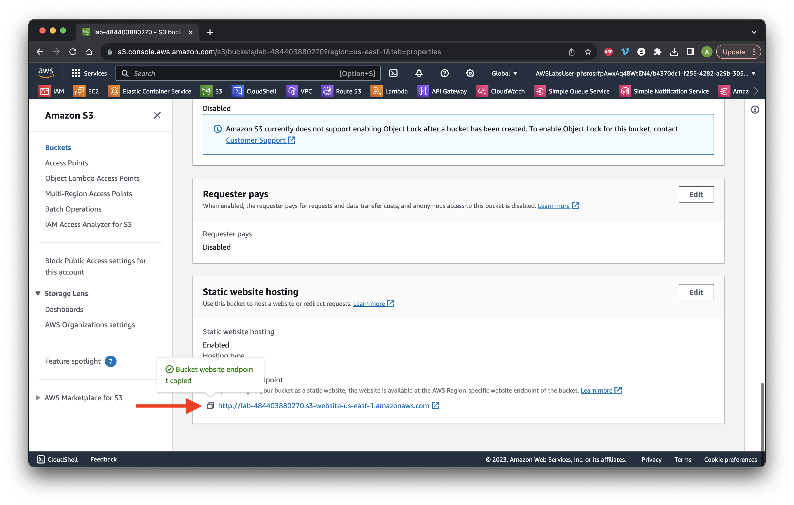Screen dimensions: 794x505
Task: Bookmark this page with star icon
Action: coord(588,52)
